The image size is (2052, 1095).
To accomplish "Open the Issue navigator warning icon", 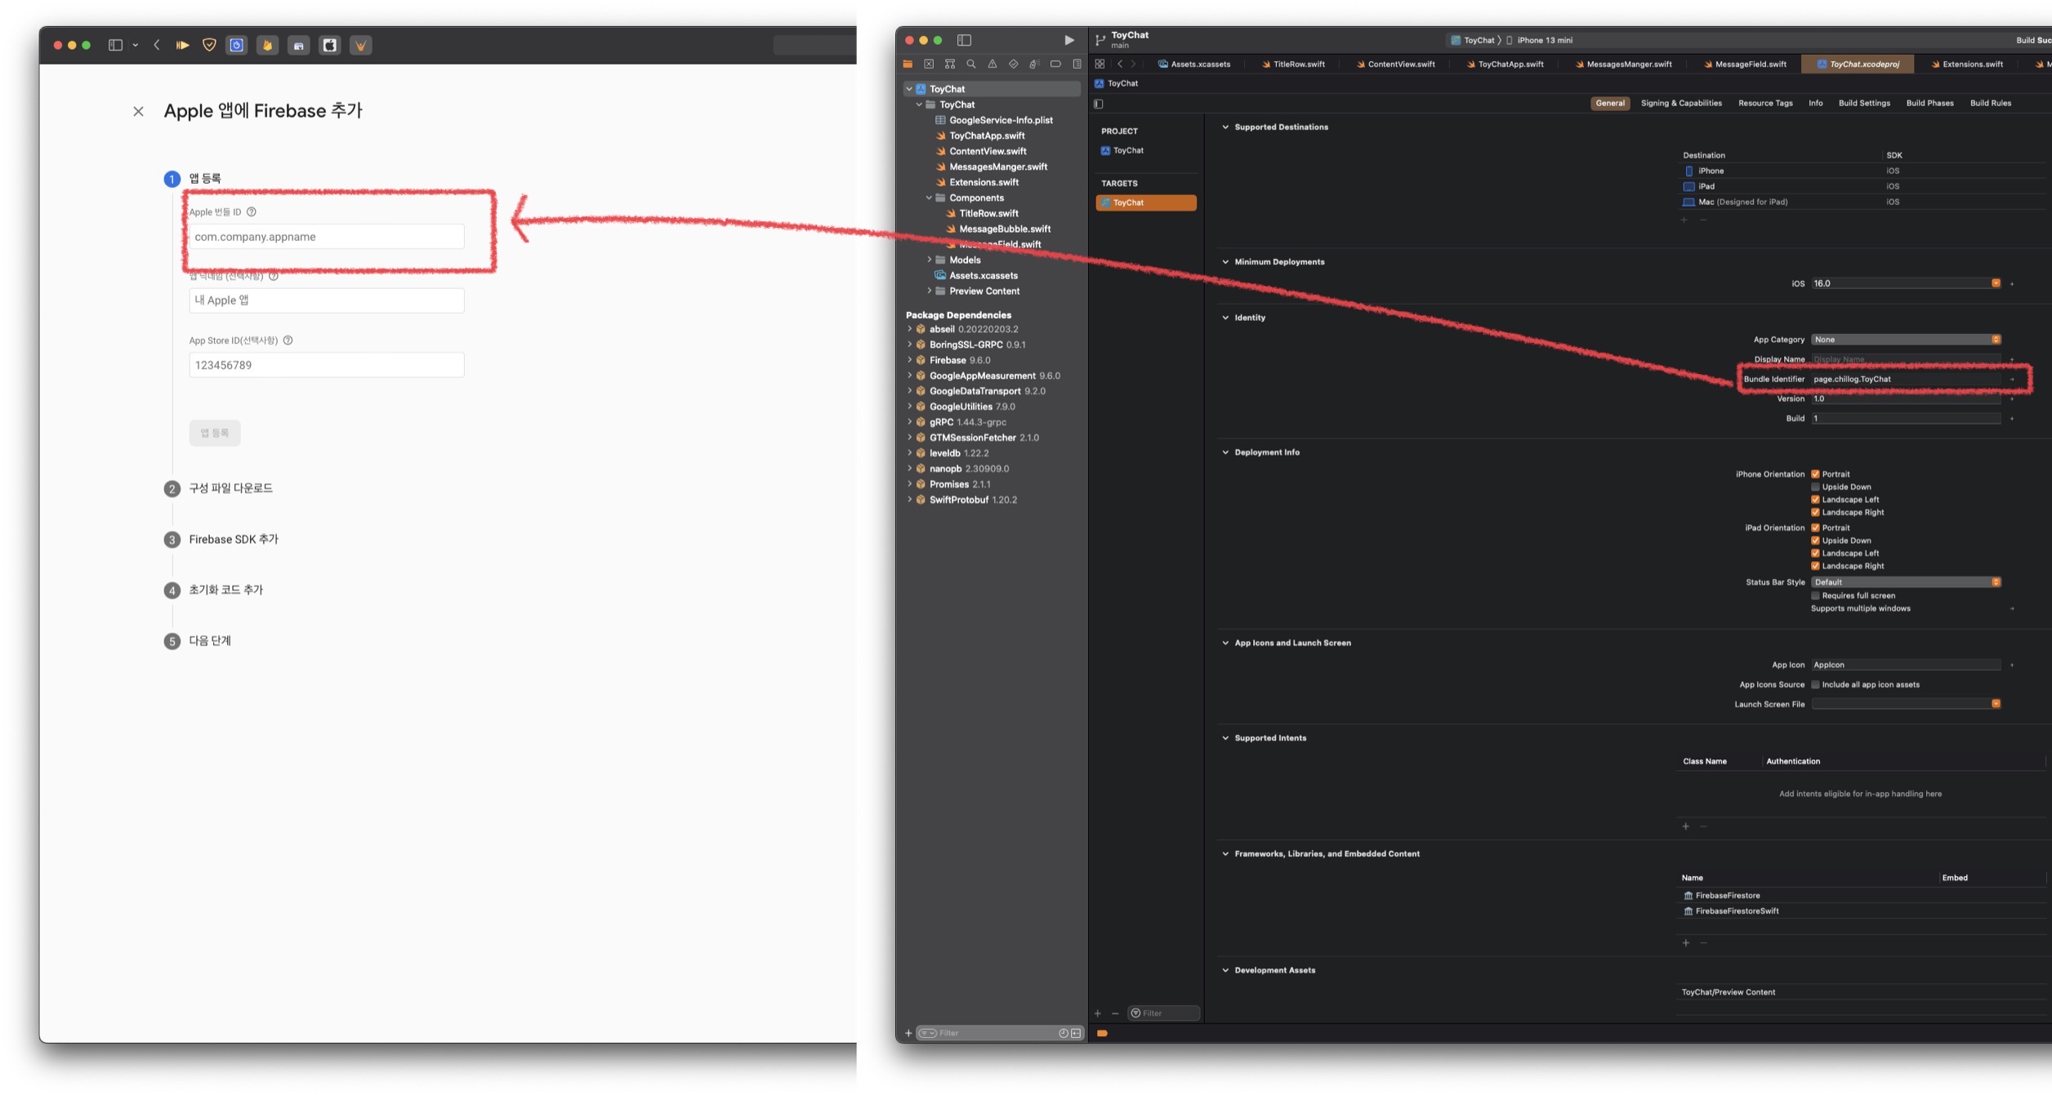I will tap(992, 64).
